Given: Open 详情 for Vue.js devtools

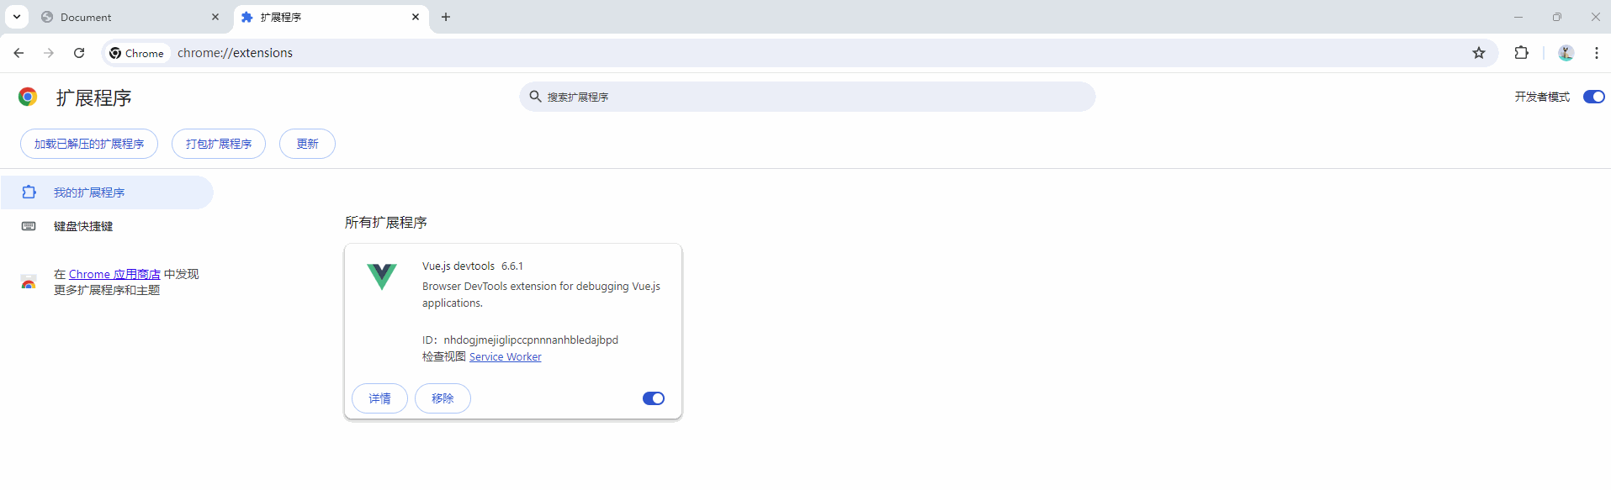Looking at the screenshot, I should point(379,398).
